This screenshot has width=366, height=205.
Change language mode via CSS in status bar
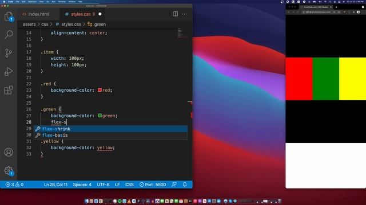pyautogui.click(x=129, y=184)
